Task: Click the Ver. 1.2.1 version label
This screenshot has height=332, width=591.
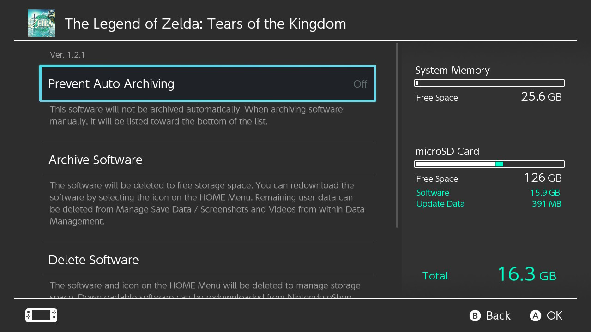Action: tap(67, 54)
